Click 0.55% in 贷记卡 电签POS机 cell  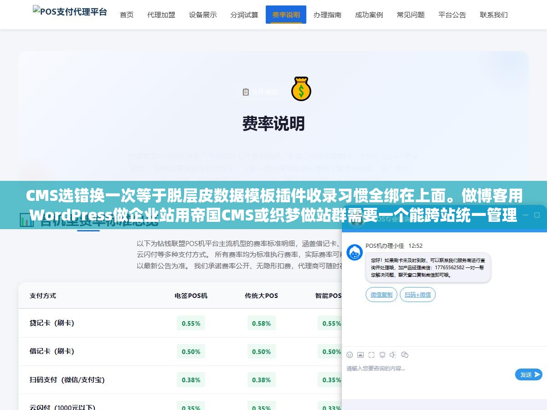coord(191,323)
